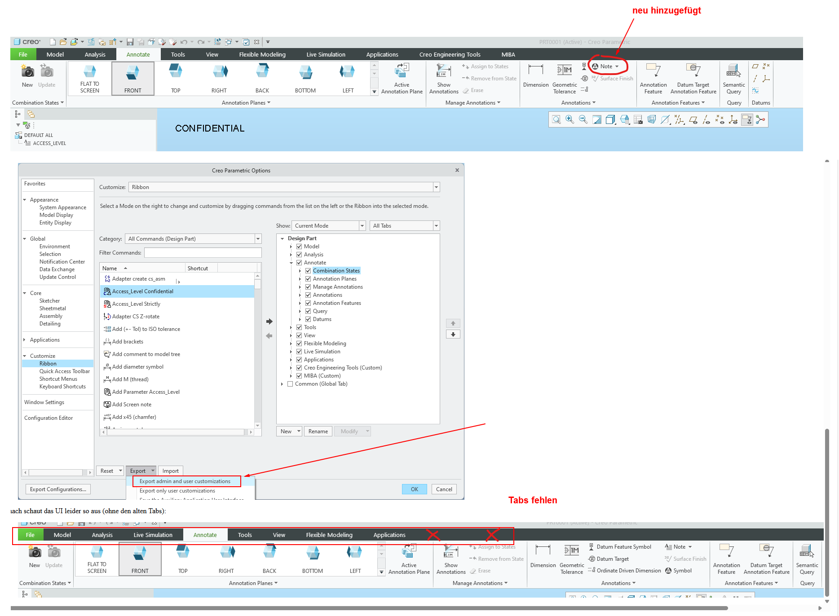Image resolution: width=839 pixels, height=616 pixels.
Task: Click Semantic Query icon in top ribbon
Action: pyautogui.click(x=734, y=71)
